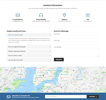Click the Send Now button
This screenshot has width=106, height=100.
59,59
